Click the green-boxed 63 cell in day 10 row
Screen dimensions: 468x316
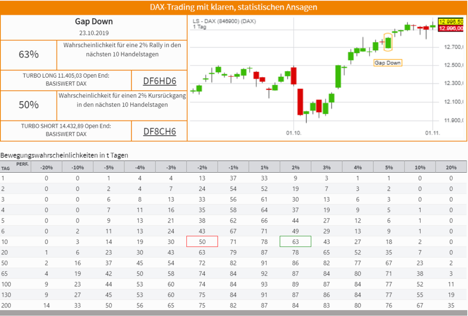click(296, 242)
